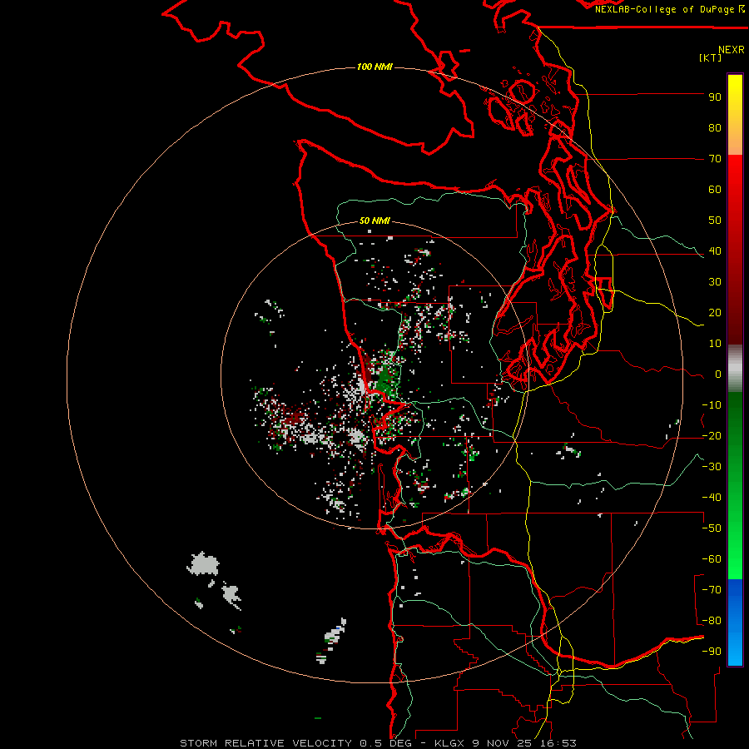Click the 0 knot scale label
Image resolution: width=749 pixels, height=749 pixels.
pyautogui.click(x=718, y=374)
